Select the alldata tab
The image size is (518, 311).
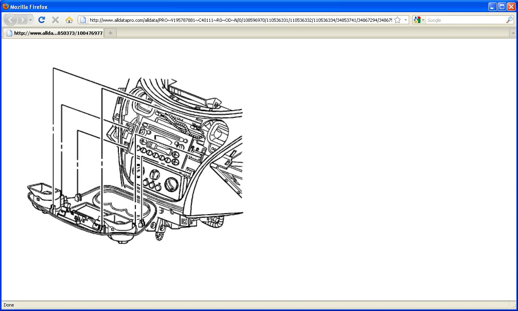(53, 33)
